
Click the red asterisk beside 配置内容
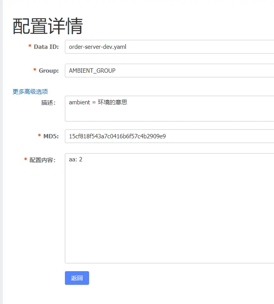pyautogui.click(x=26, y=160)
